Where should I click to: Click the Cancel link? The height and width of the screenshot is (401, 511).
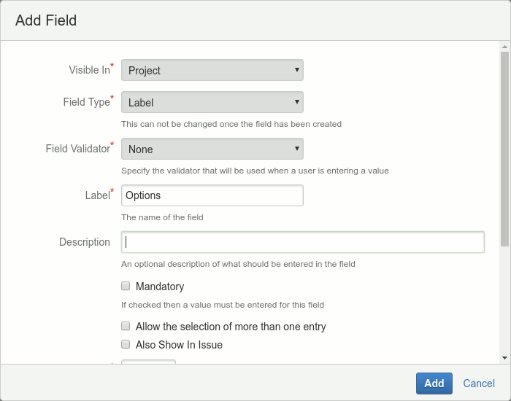(479, 384)
